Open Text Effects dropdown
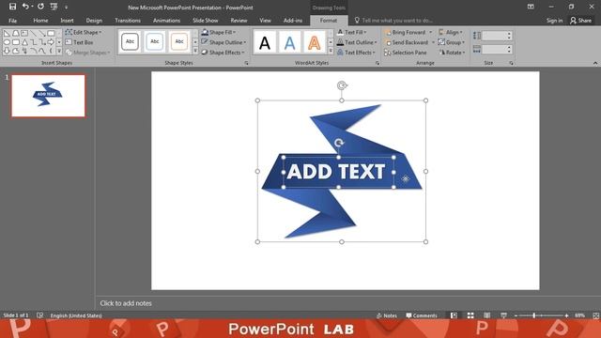 (x=356, y=53)
